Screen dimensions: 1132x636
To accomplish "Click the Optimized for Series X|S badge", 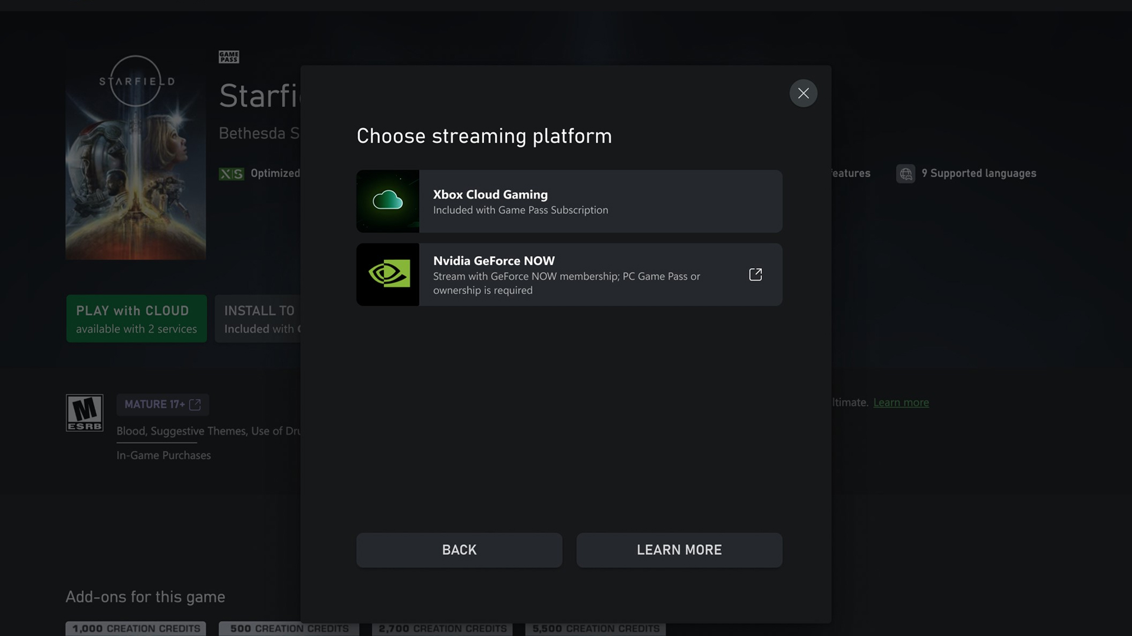I will click(x=231, y=174).
